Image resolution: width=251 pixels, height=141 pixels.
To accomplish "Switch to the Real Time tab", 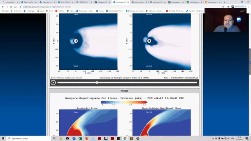I will [x=29, y=2].
